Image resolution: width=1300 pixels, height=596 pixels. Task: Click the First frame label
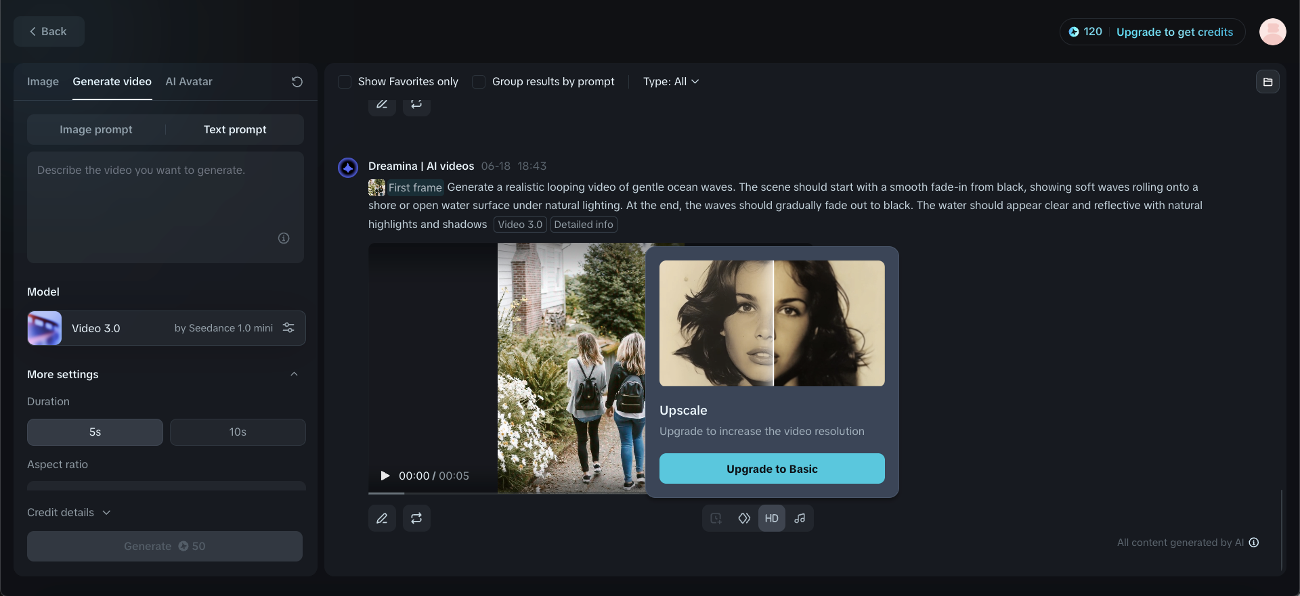pyautogui.click(x=415, y=187)
